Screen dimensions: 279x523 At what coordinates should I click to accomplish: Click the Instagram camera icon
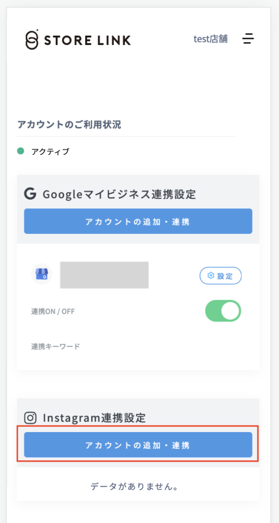tap(30, 418)
